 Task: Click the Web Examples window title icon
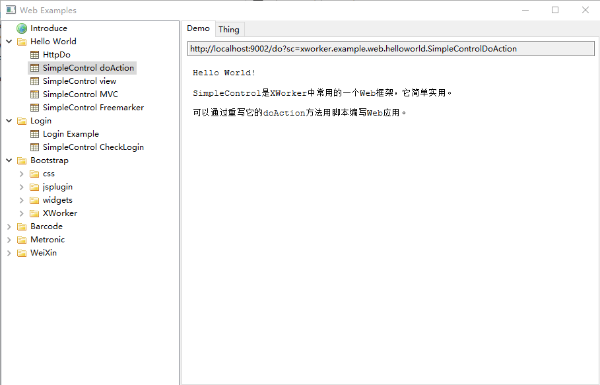pos(11,10)
